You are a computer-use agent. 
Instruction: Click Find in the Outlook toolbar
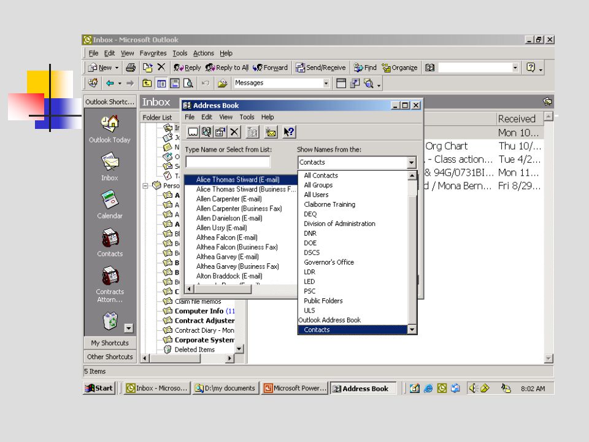click(365, 68)
